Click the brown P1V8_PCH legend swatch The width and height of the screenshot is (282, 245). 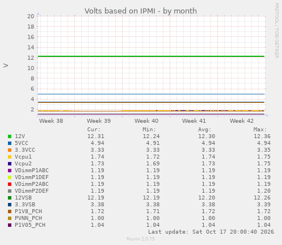coord(10,211)
